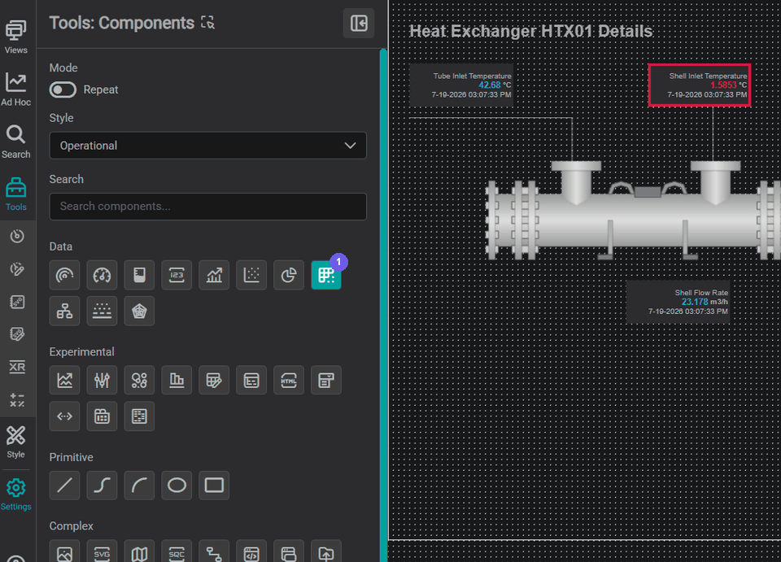This screenshot has width=781, height=562.
Task: Open the Style sidebar panel
Action: pos(16,442)
